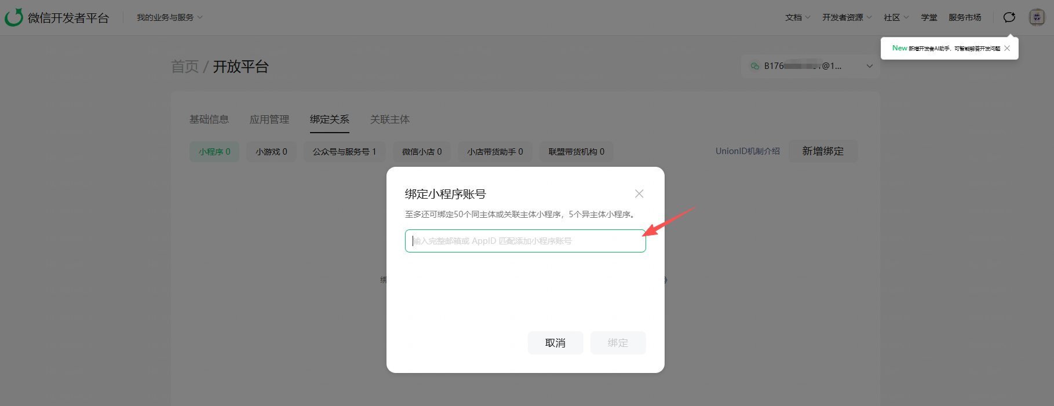Focus the email or AppID input field
Viewport: 1054px width, 406px height.
[525, 241]
